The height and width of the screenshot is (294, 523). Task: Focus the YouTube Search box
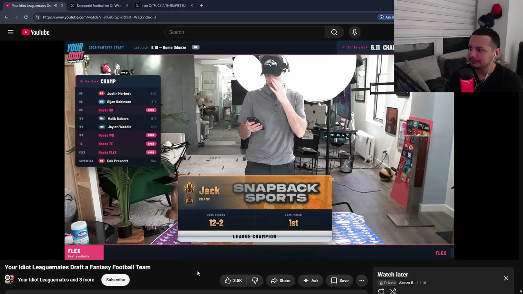(245, 32)
